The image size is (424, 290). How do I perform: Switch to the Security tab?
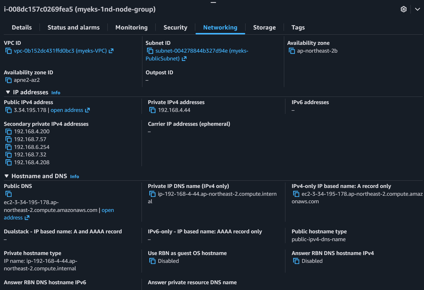175,27
